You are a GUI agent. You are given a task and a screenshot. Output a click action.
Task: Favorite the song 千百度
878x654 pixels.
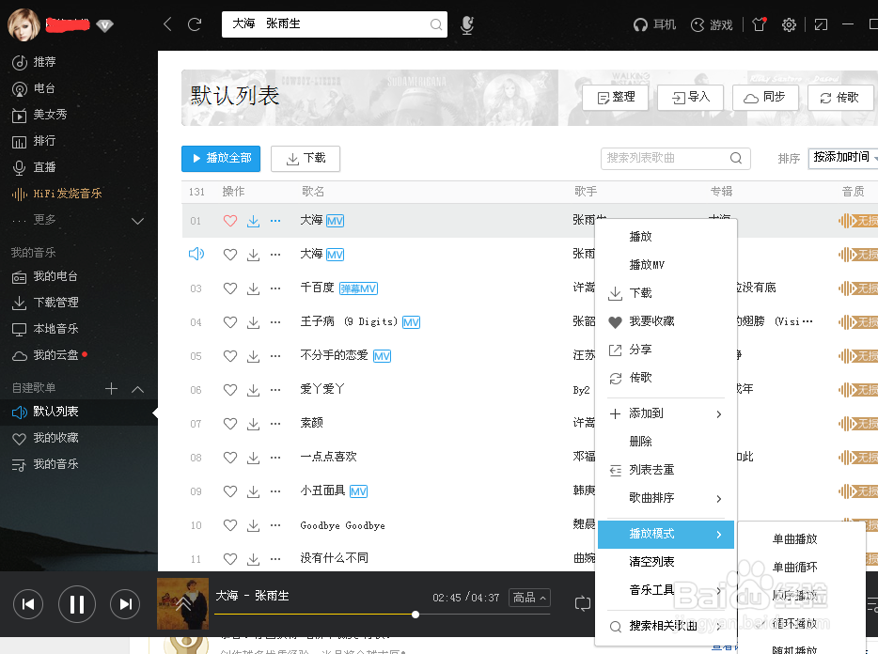pos(230,288)
